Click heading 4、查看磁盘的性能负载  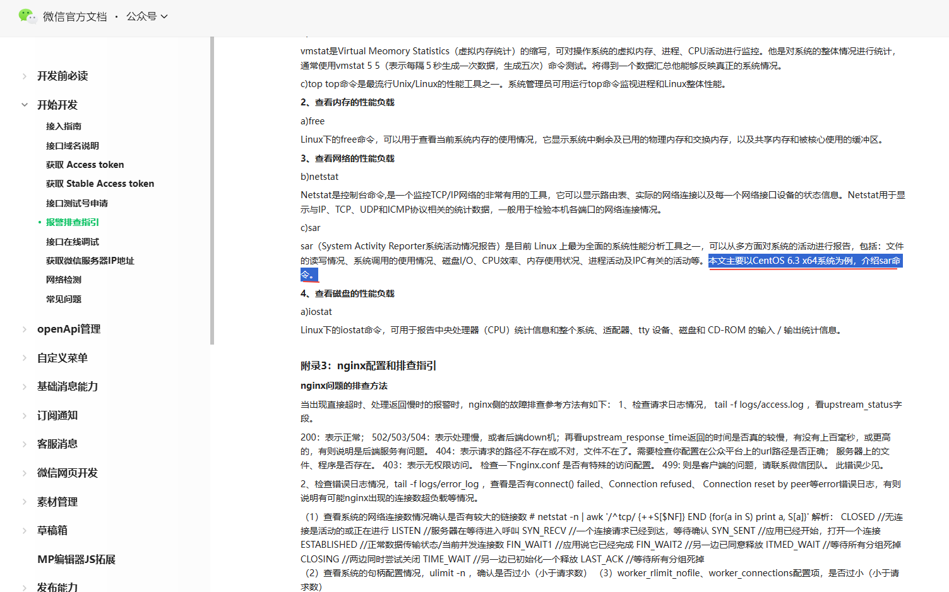pos(347,293)
